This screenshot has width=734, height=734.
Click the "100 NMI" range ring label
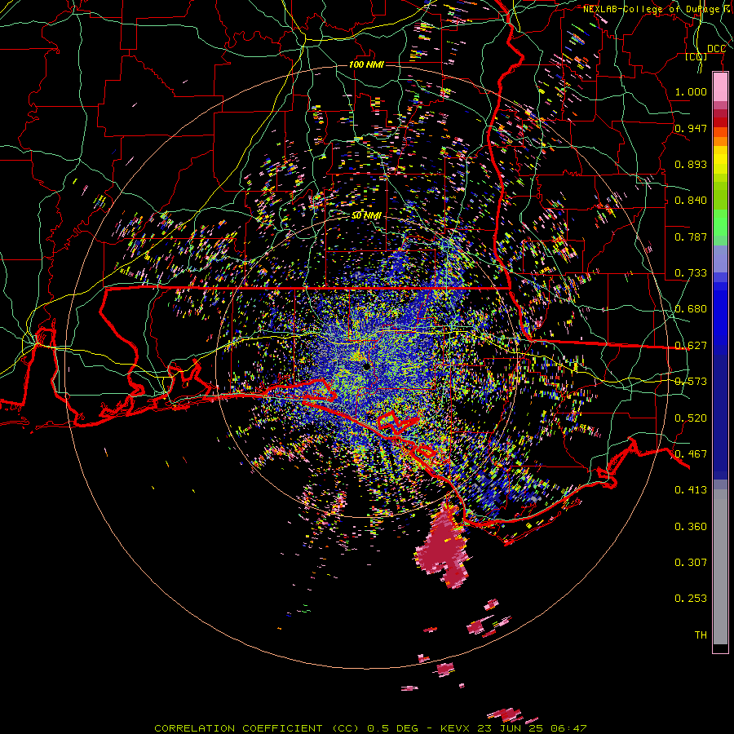pos(366,64)
